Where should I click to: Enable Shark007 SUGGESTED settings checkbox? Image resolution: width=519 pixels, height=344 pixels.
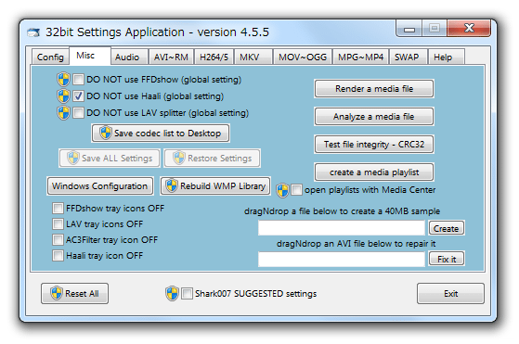(187, 293)
